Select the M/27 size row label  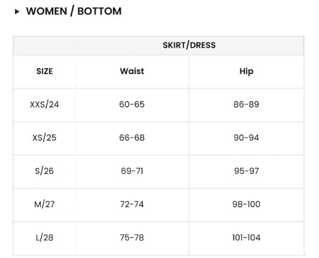point(44,204)
